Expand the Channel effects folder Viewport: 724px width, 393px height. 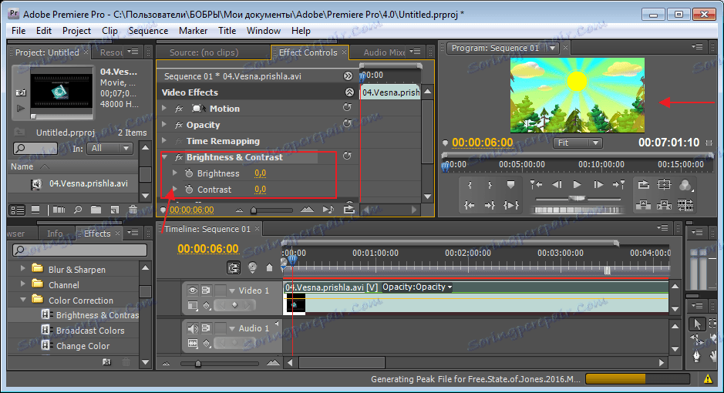23,284
